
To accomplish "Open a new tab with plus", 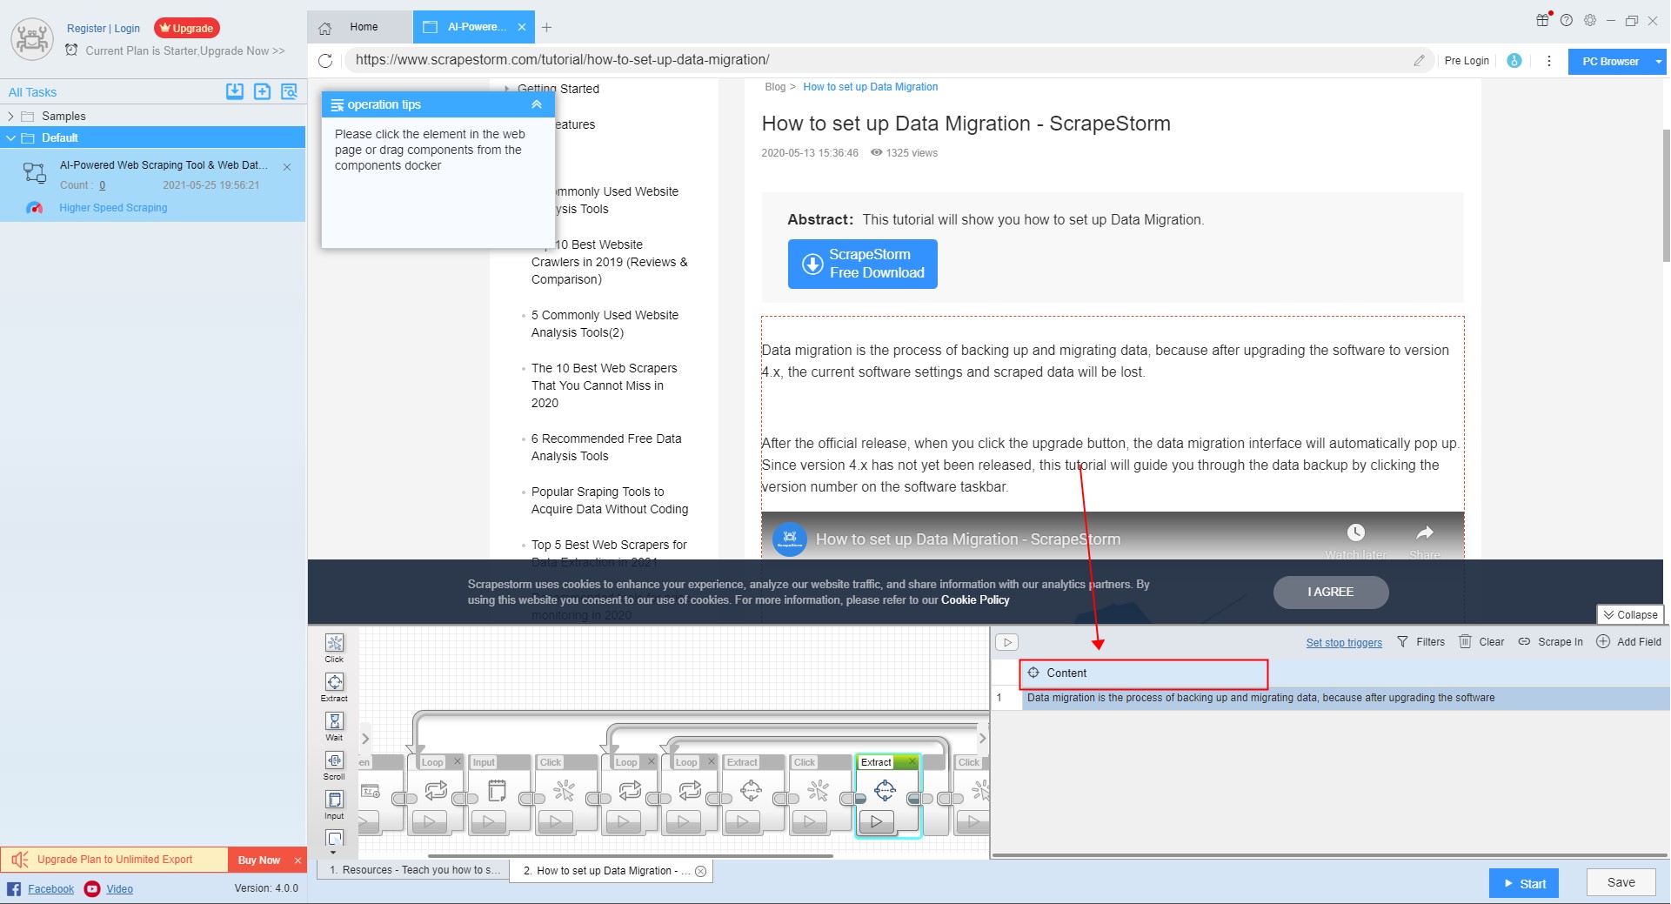I will 546,27.
